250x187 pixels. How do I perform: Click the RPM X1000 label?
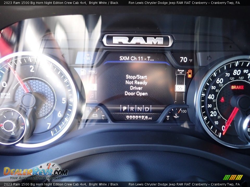pos(5,95)
